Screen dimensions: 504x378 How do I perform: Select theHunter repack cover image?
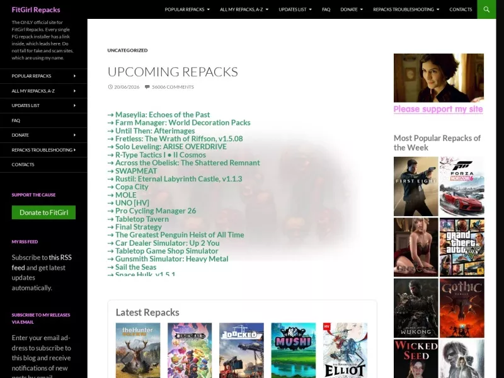138,350
